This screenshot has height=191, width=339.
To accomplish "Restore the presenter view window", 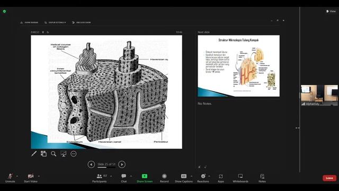I will [278, 21].
